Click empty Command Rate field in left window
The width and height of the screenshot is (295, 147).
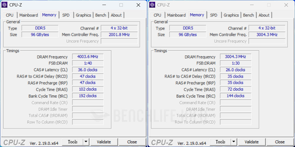(88, 103)
